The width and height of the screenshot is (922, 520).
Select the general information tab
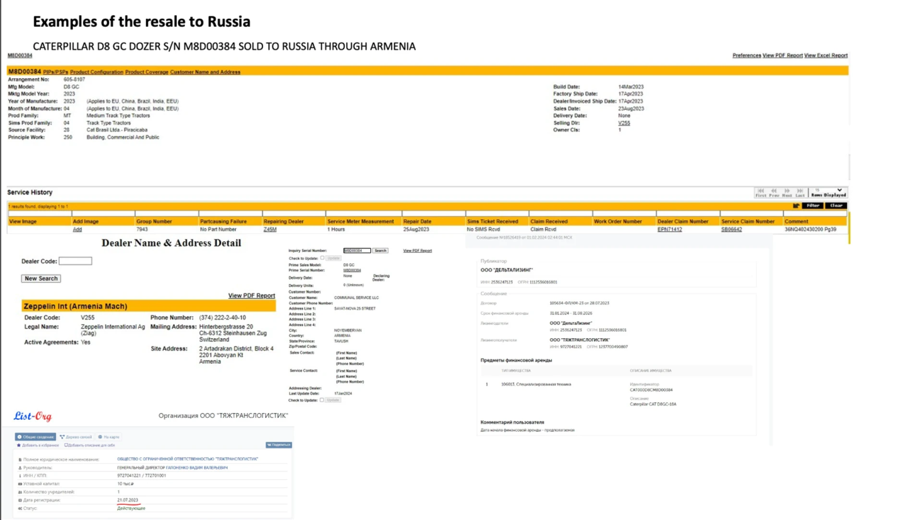pos(36,437)
